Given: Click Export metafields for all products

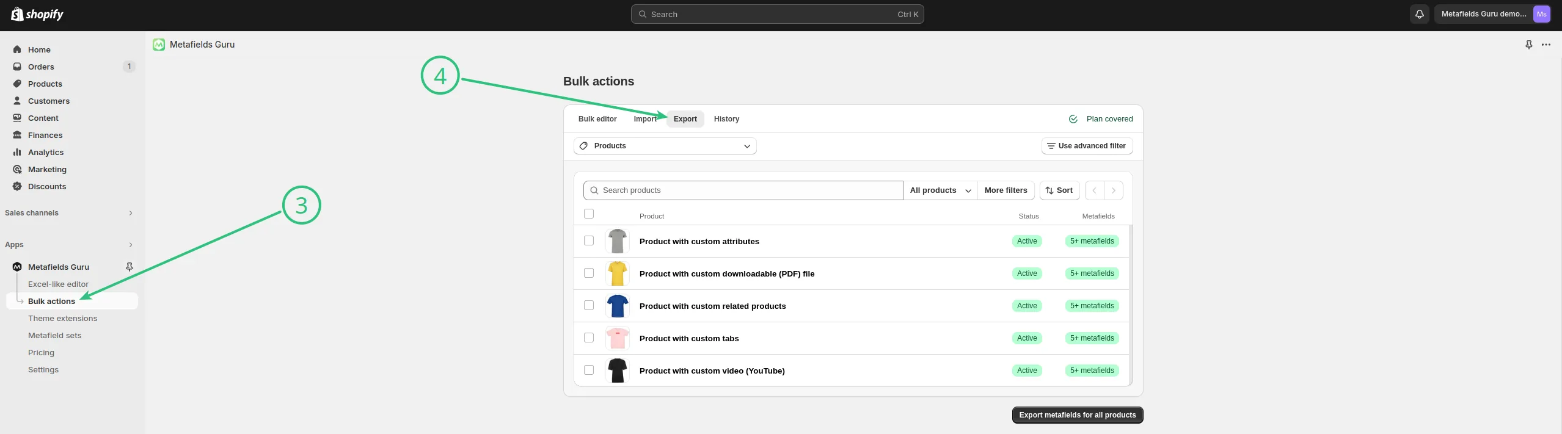Looking at the screenshot, I should (x=1077, y=415).
